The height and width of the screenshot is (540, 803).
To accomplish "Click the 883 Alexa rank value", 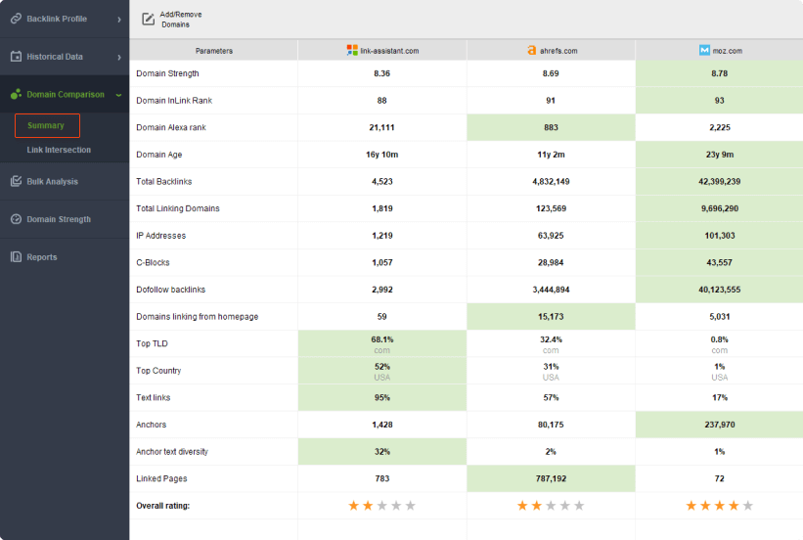I will tap(551, 127).
